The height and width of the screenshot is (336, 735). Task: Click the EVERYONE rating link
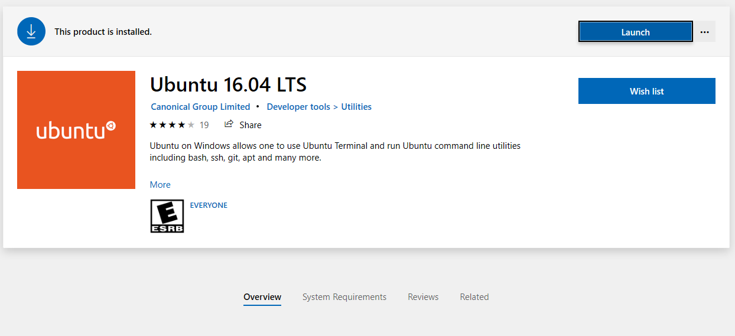point(209,205)
